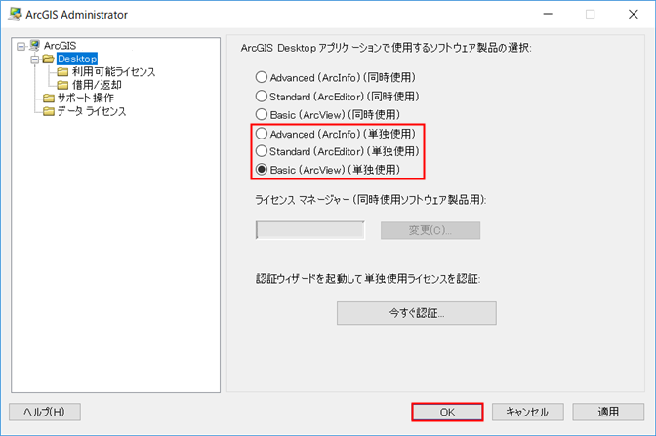Open 借用/返却 tree item
This screenshot has height=436, width=656.
(x=97, y=85)
